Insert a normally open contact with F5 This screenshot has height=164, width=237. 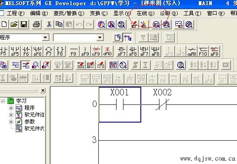coord(3,51)
